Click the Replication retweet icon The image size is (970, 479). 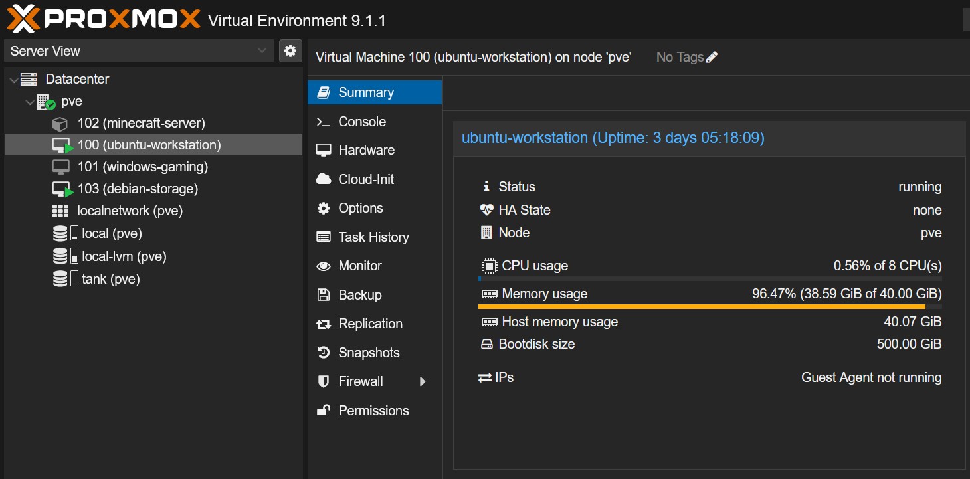click(324, 324)
